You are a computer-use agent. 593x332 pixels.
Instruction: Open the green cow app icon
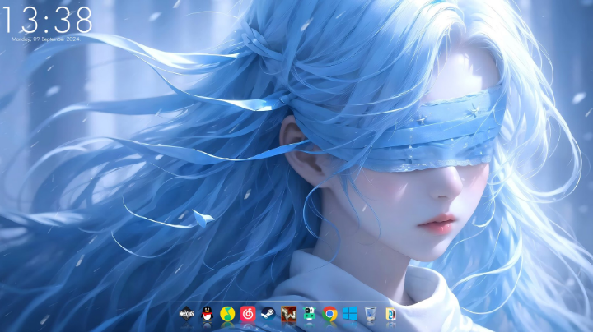(309, 314)
